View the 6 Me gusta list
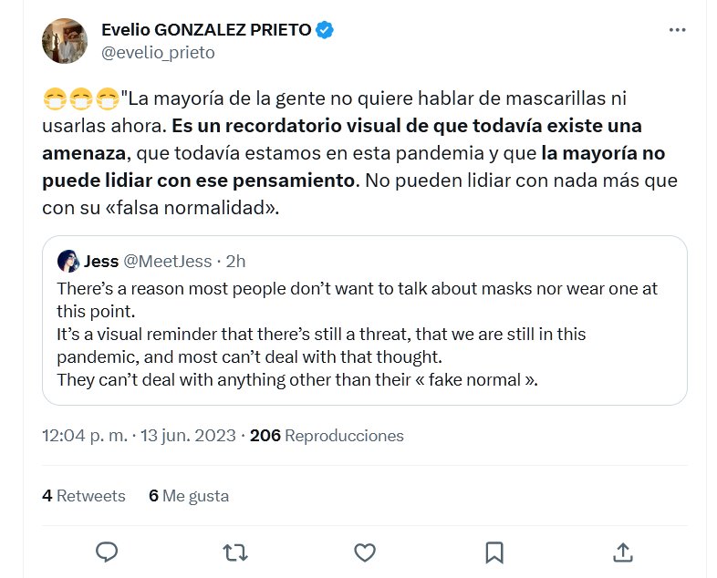The width and height of the screenshot is (717, 578). click(x=189, y=496)
